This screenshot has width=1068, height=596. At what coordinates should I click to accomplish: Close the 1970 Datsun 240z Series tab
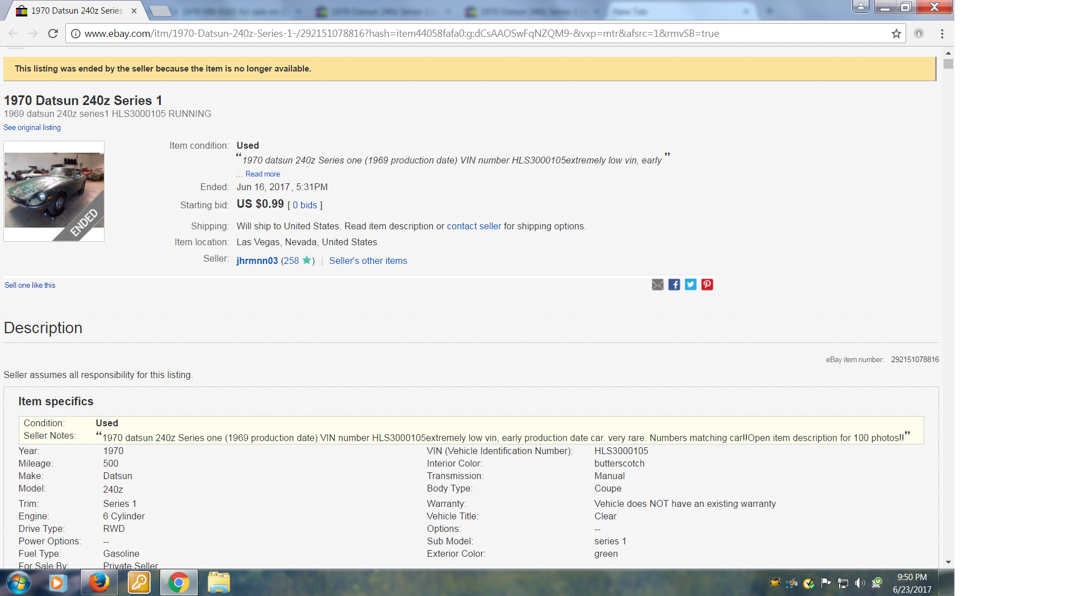click(x=134, y=11)
